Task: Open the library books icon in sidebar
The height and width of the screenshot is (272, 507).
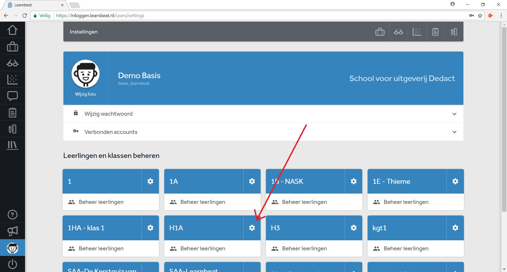Action: pyautogui.click(x=12, y=145)
